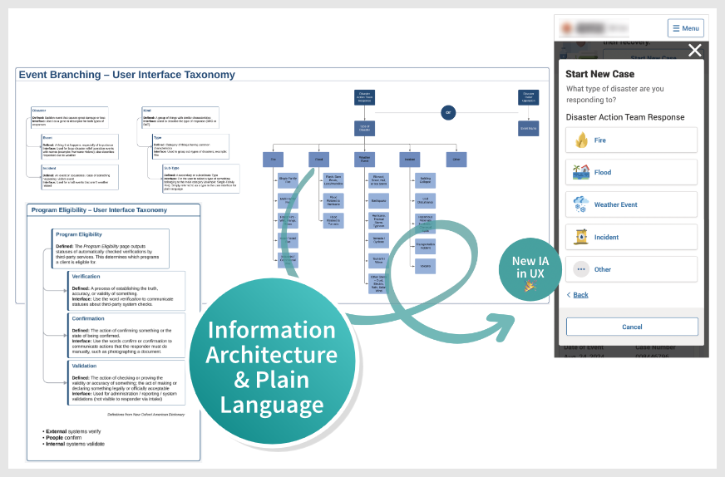This screenshot has width=725, height=477.
Task: Click the 'Tornado / Cyclone' flowchart node
Action: [378, 240]
